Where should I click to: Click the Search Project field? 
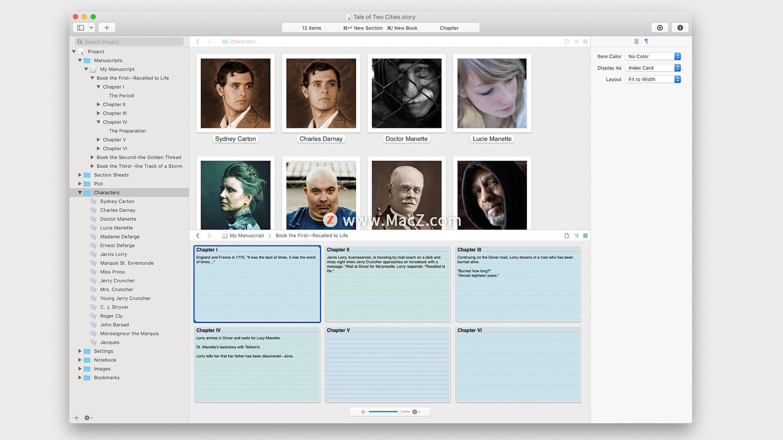click(x=129, y=42)
